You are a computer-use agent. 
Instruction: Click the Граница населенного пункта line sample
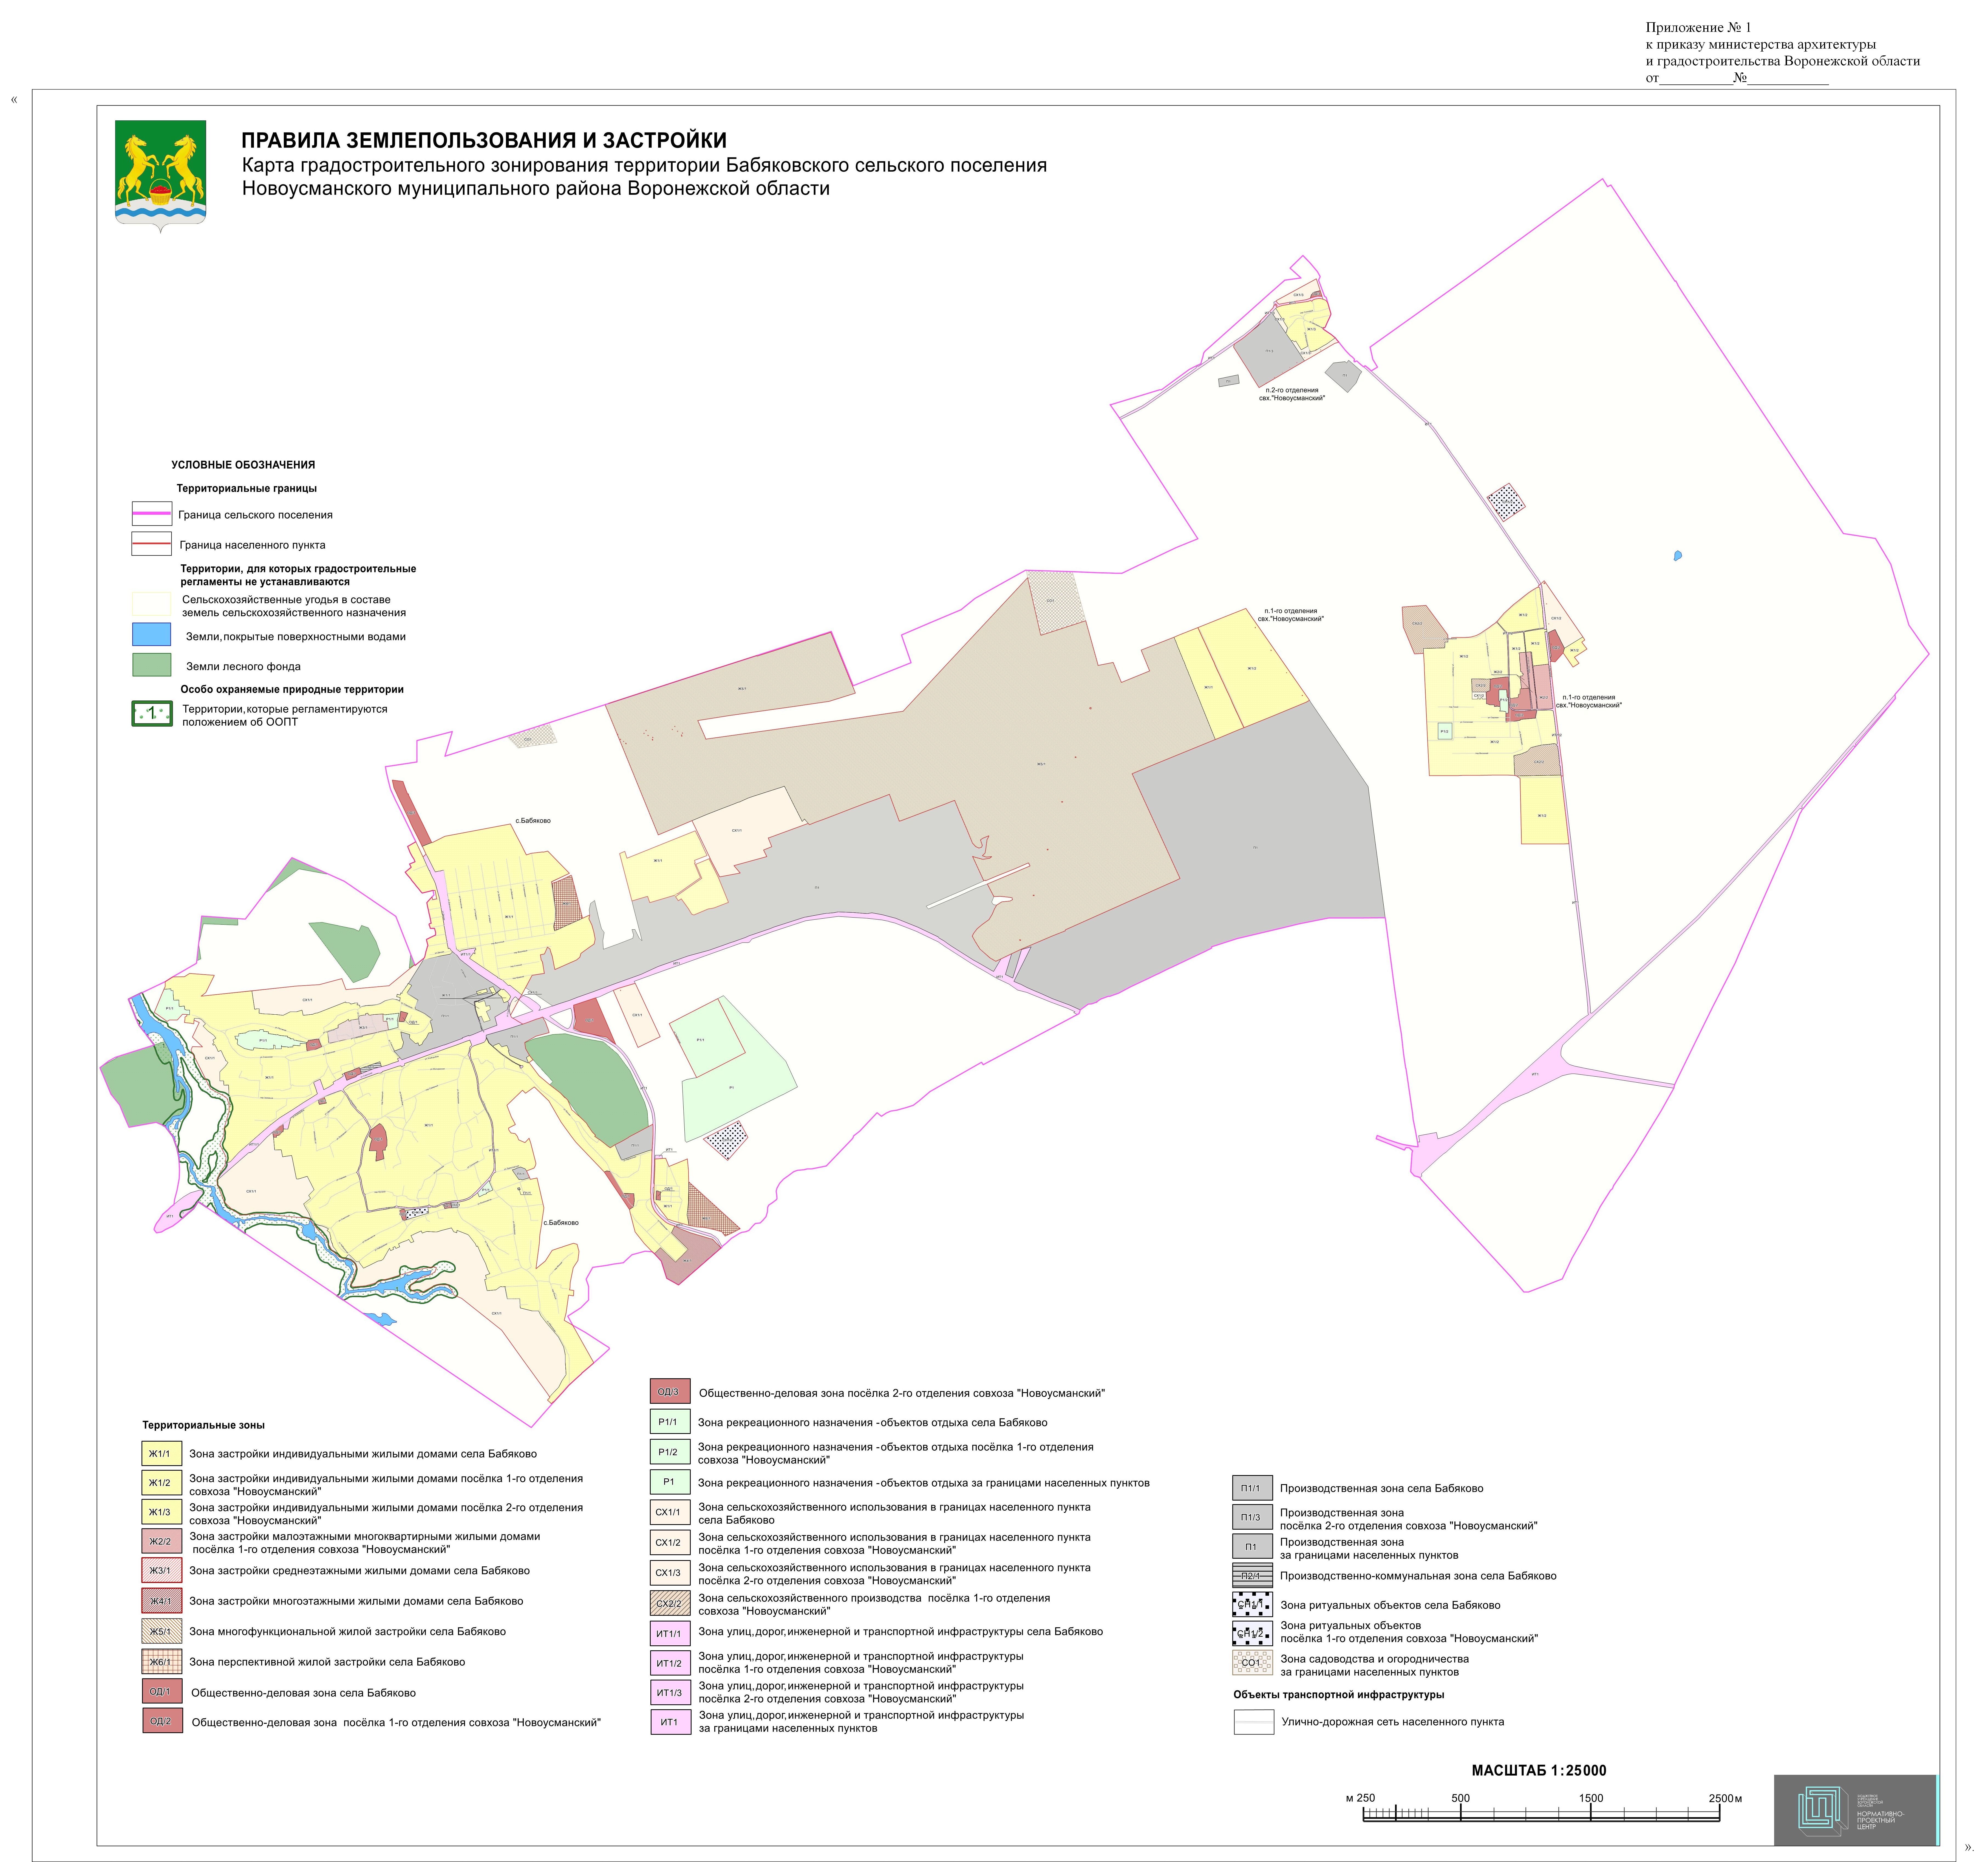click(152, 544)
